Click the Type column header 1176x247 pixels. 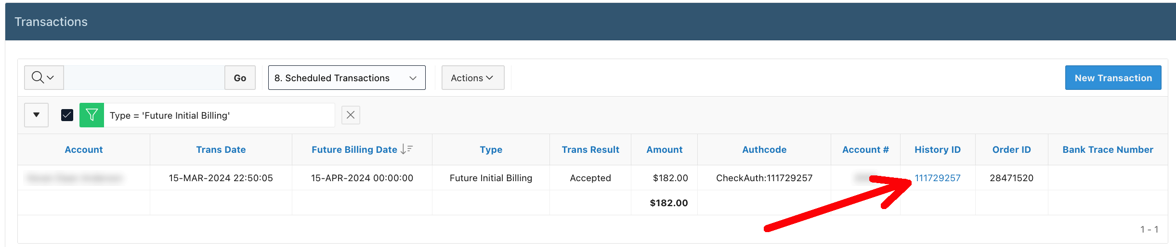click(x=491, y=149)
